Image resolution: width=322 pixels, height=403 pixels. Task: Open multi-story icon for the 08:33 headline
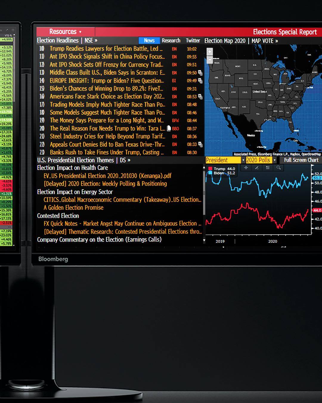click(200, 144)
